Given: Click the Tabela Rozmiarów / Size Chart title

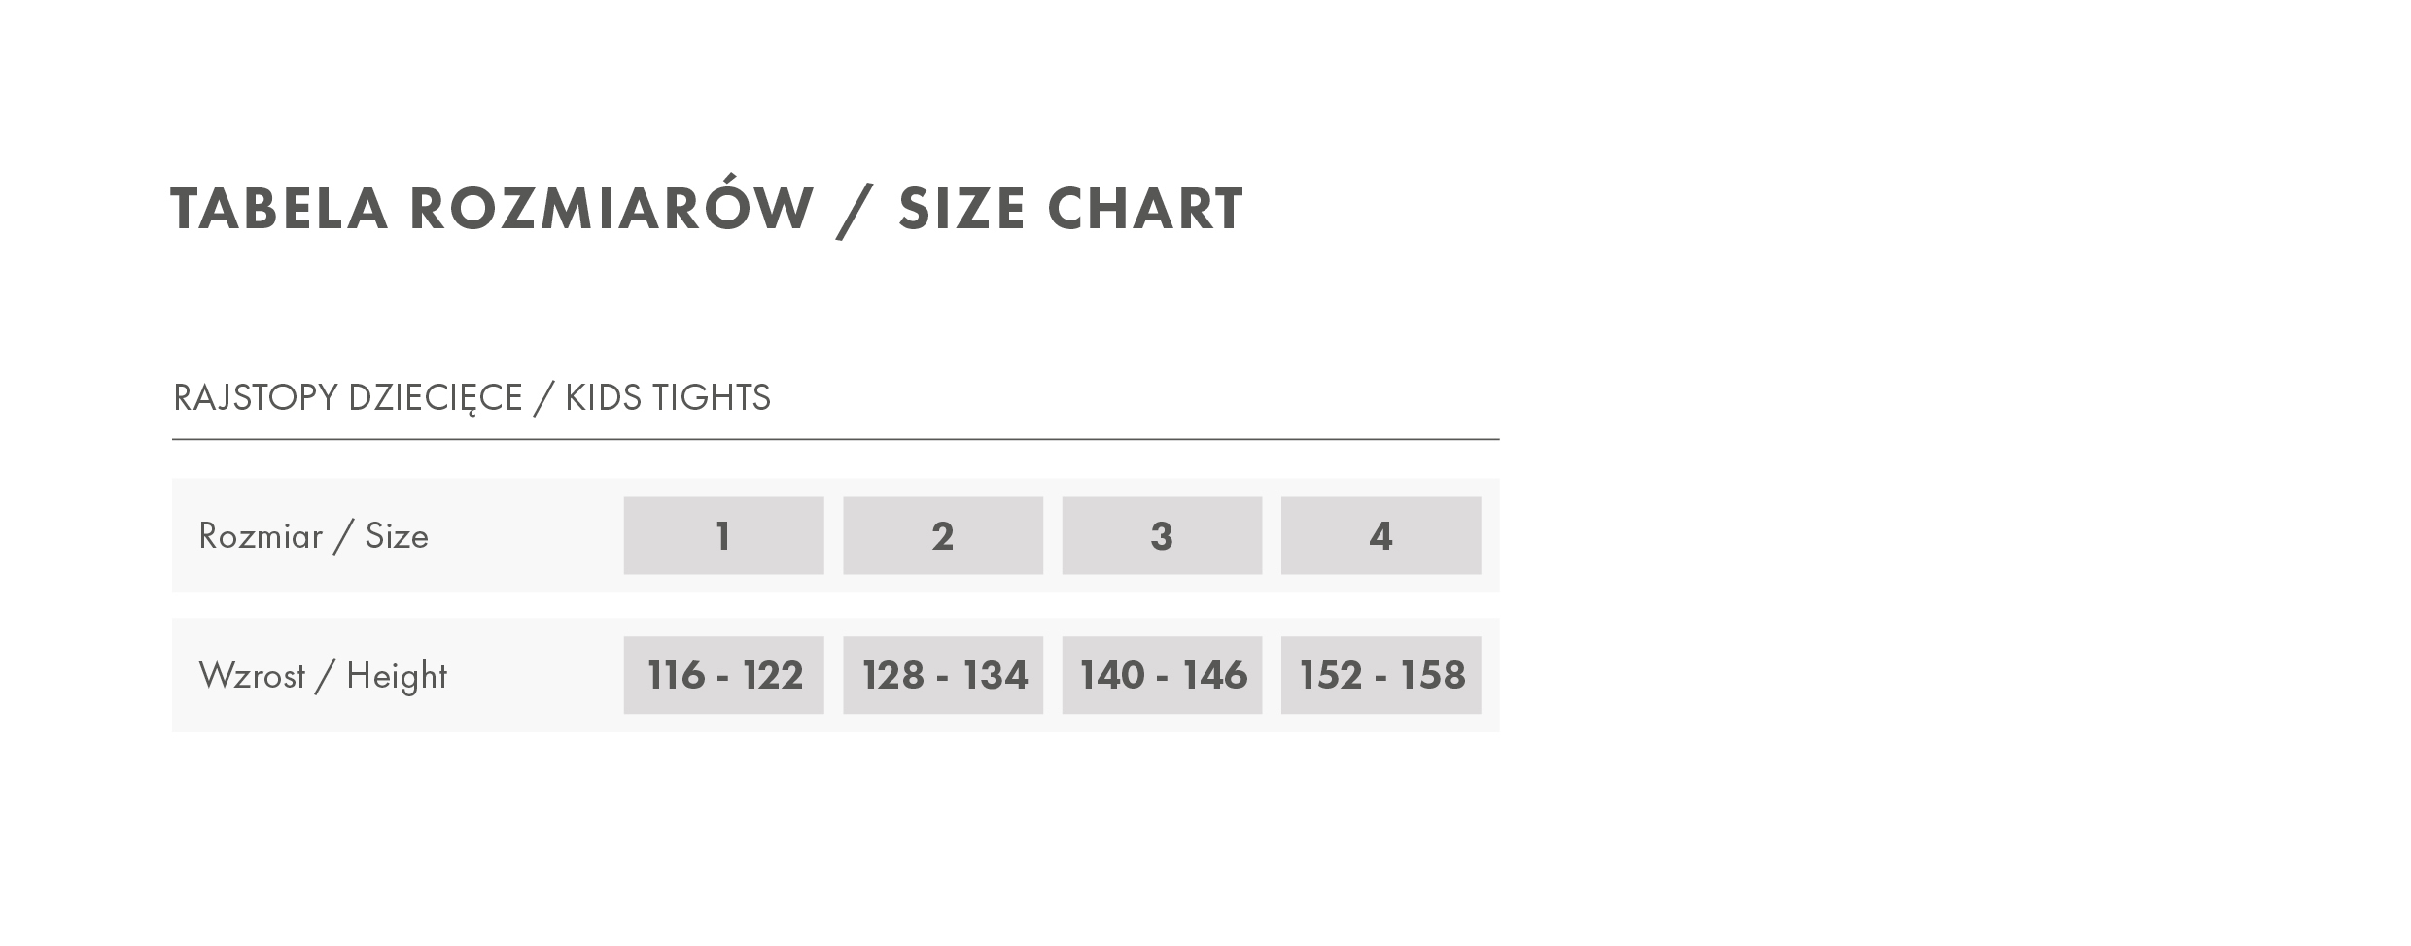Looking at the screenshot, I should click(x=707, y=206).
